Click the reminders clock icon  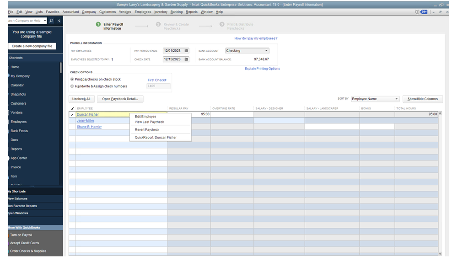pyautogui.click(x=417, y=12)
